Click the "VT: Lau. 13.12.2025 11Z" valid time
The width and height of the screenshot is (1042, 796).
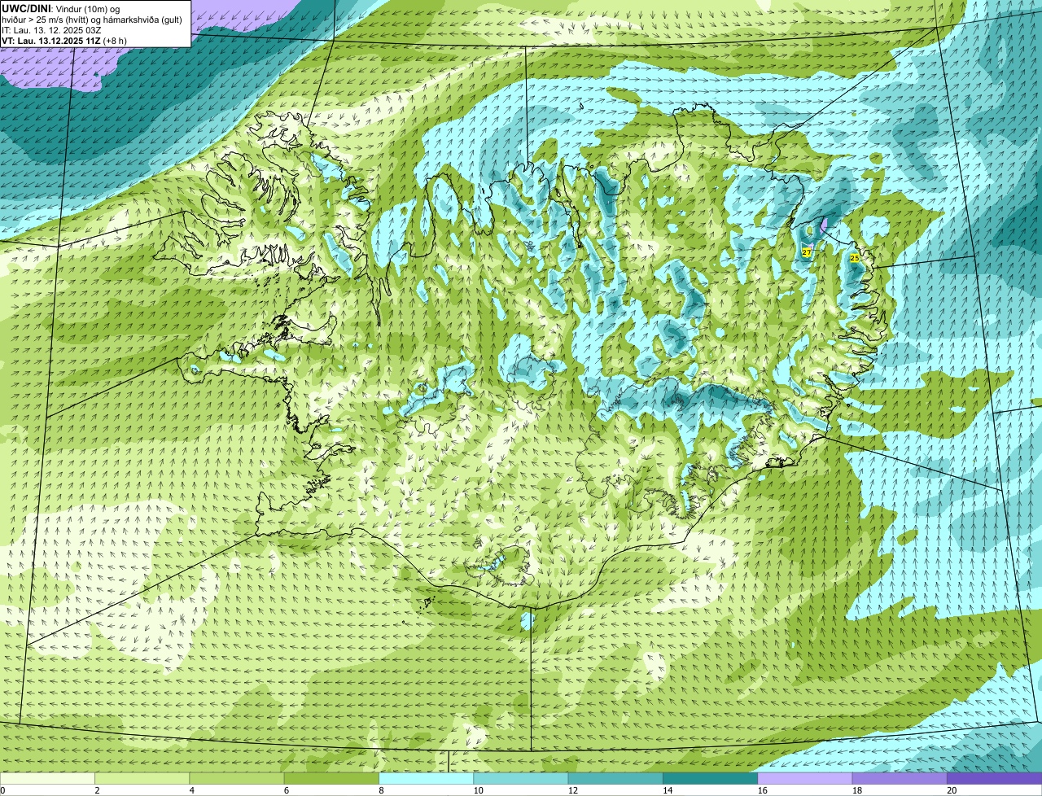point(51,41)
